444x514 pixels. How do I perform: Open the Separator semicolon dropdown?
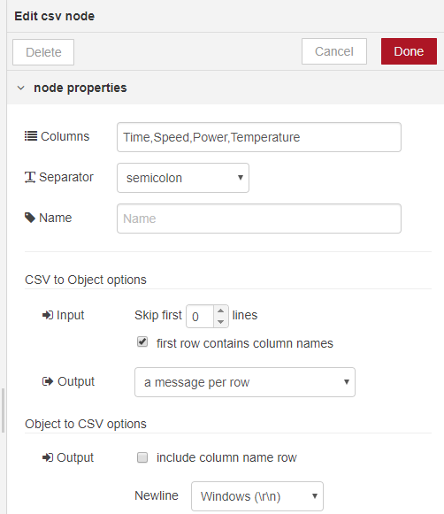coord(183,178)
